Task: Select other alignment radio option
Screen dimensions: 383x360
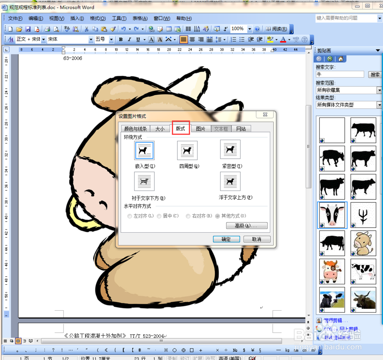Action: 218,216
